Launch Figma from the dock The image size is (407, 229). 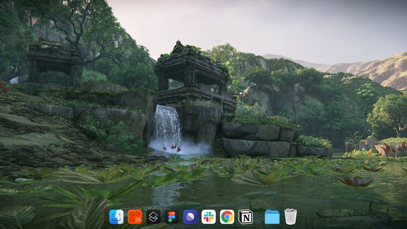172,217
